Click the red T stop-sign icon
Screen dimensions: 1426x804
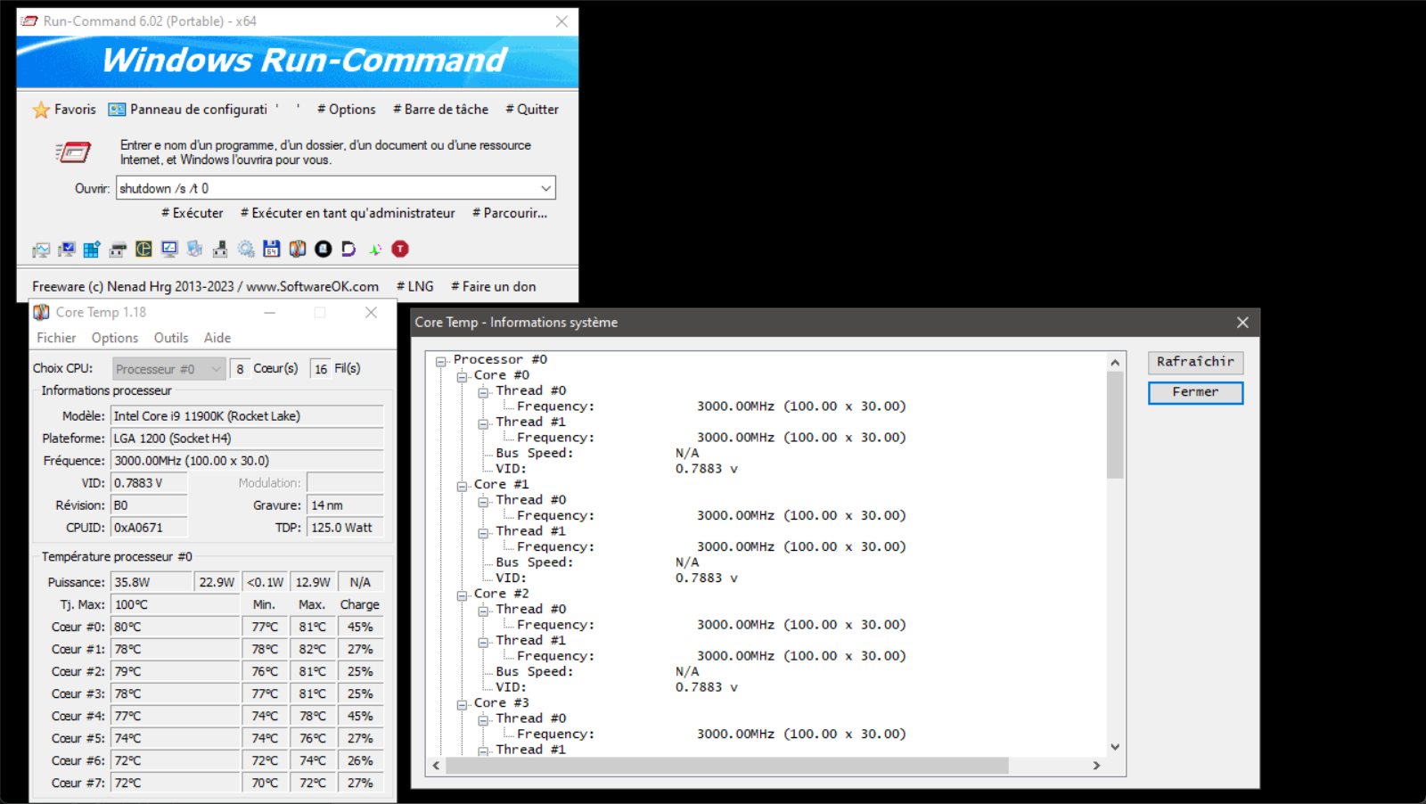pyautogui.click(x=400, y=250)
